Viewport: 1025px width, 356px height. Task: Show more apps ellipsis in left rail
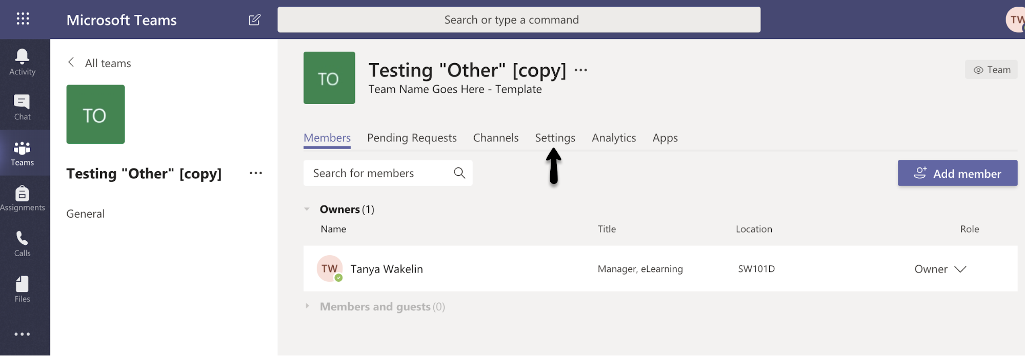click(23, 334)
